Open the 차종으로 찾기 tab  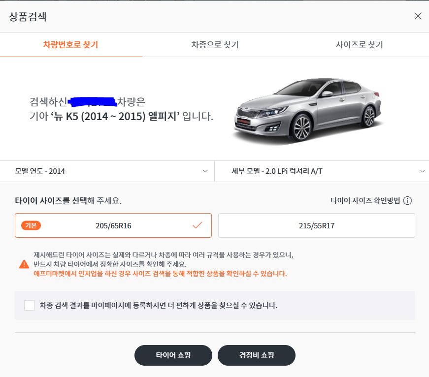click(215, 45)
